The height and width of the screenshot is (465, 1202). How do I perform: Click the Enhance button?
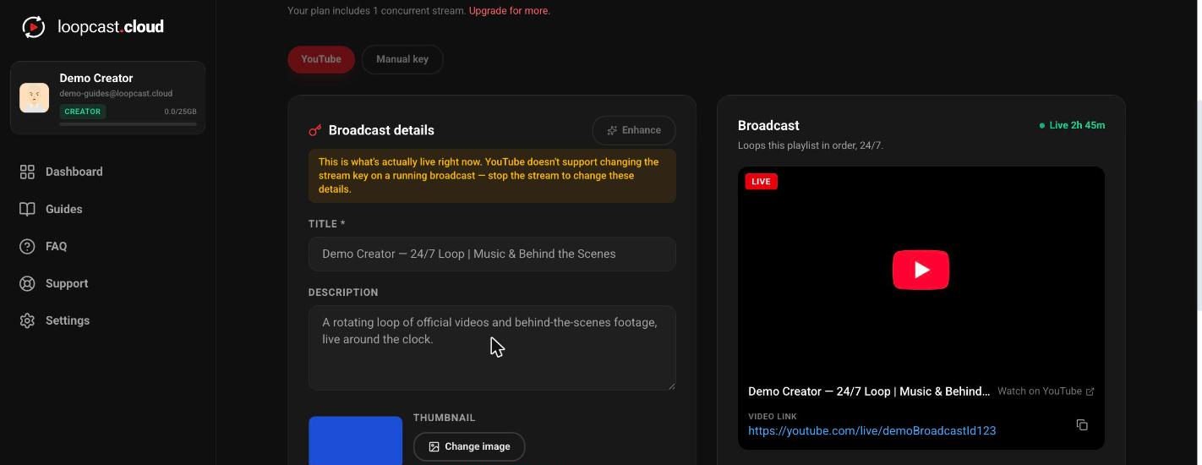(x=634, y=130)
